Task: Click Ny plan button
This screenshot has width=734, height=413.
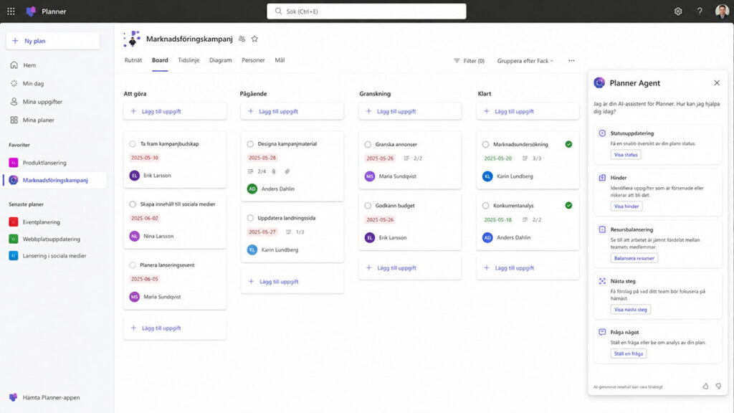Action: click(53, 41)
